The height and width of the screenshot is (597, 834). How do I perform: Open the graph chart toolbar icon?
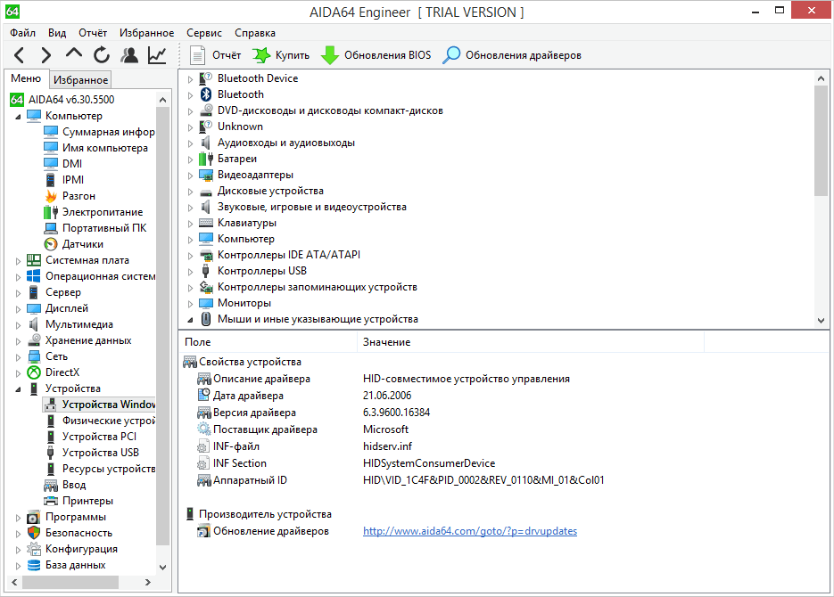157,55
